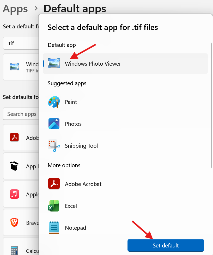Click the .tif file type input field
Viewport: 213px width, 255px height.
point(21,43)
